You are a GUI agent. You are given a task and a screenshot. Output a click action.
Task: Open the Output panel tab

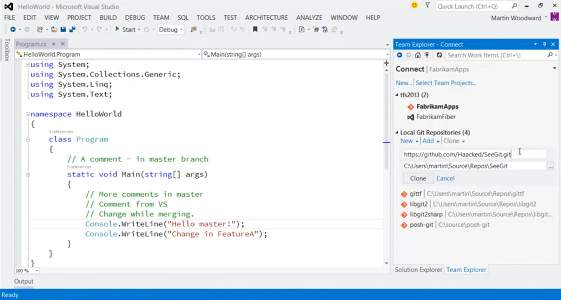(x=24, y=281)
